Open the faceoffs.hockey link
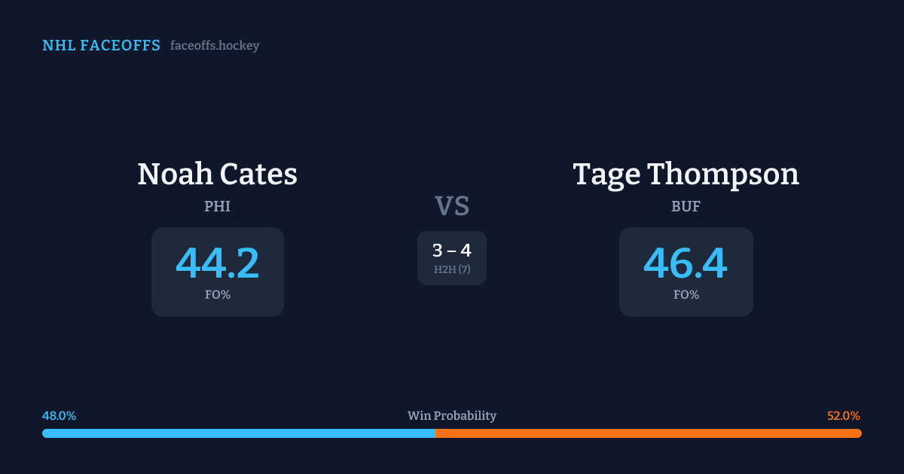 [215, 46]
